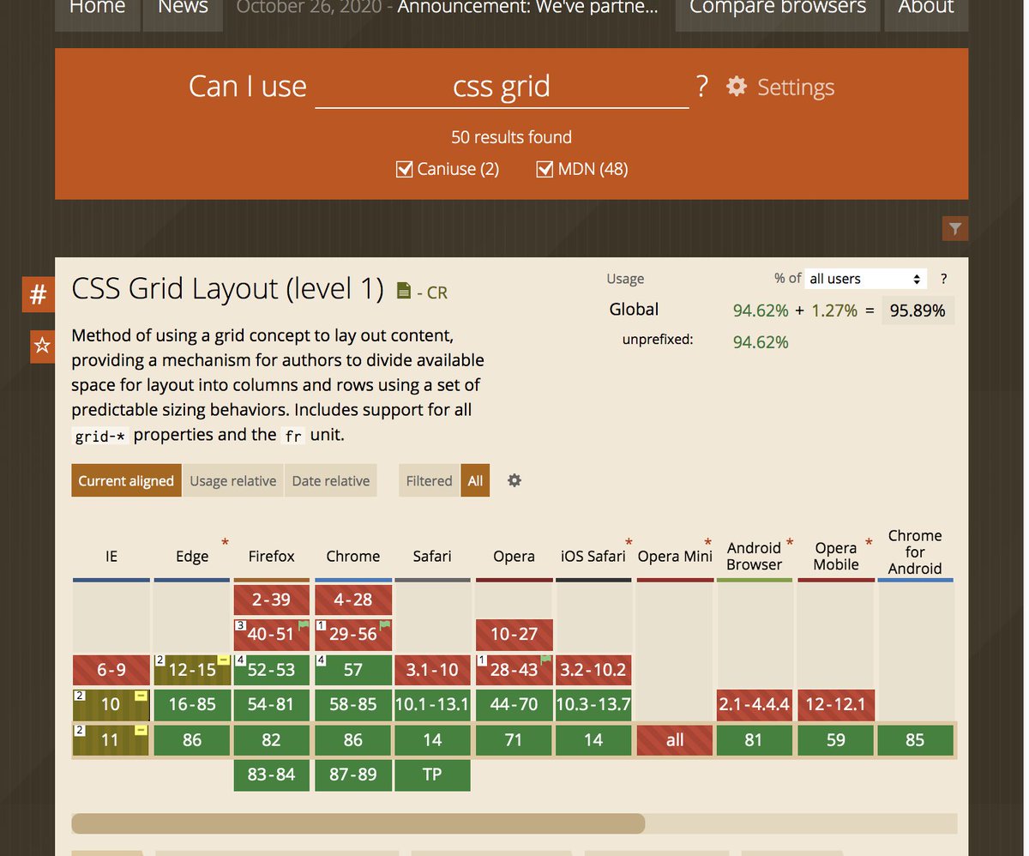Select the Opera Mobile 12-12.1 cell
The height and width of the screenshot is (856, 1029).
(x=836, y=705)
